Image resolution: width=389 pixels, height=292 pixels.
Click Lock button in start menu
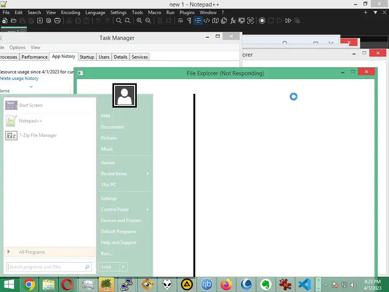[x=109, y=267]
